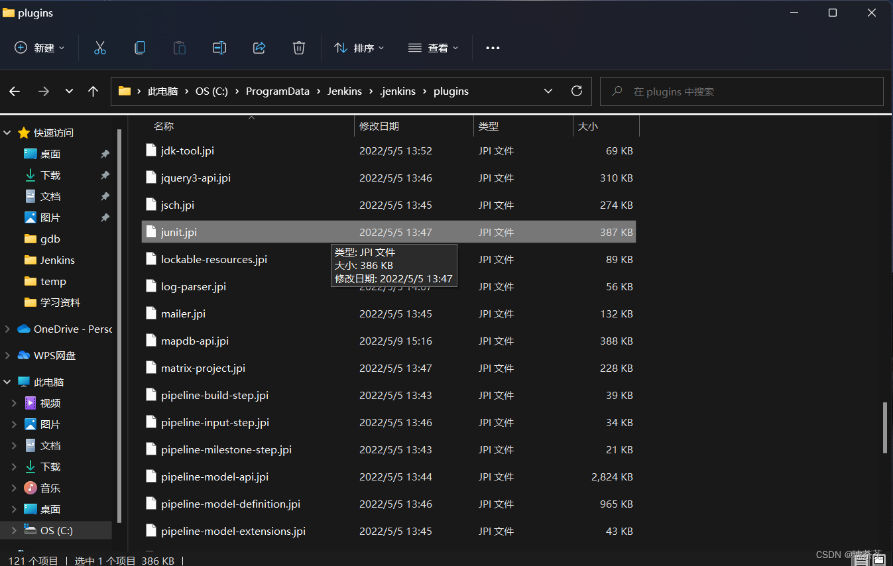Click the Cut scissors icon

pyautogui.click(x=100, y=48)
